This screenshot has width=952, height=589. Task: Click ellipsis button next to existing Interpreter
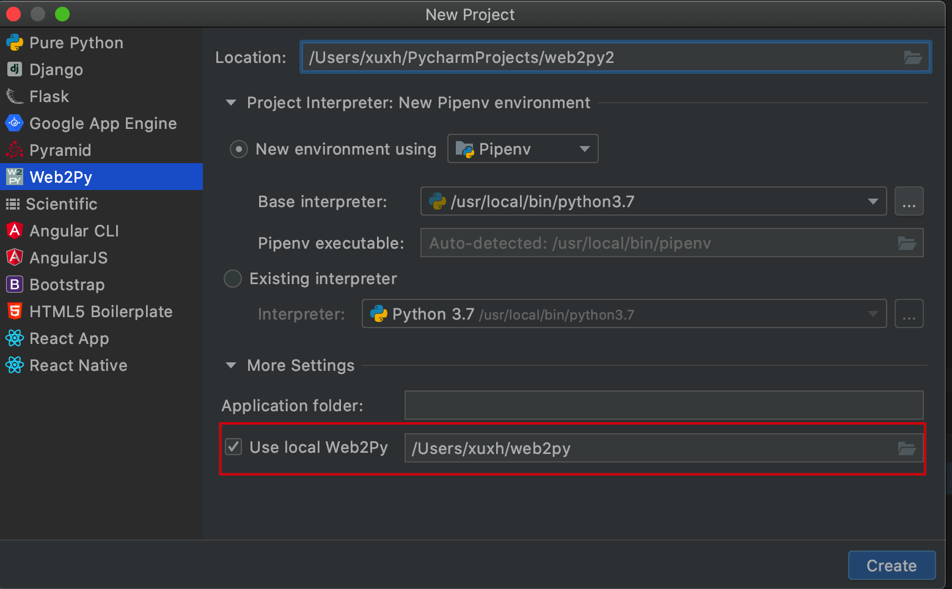click(x=909, y=314)
